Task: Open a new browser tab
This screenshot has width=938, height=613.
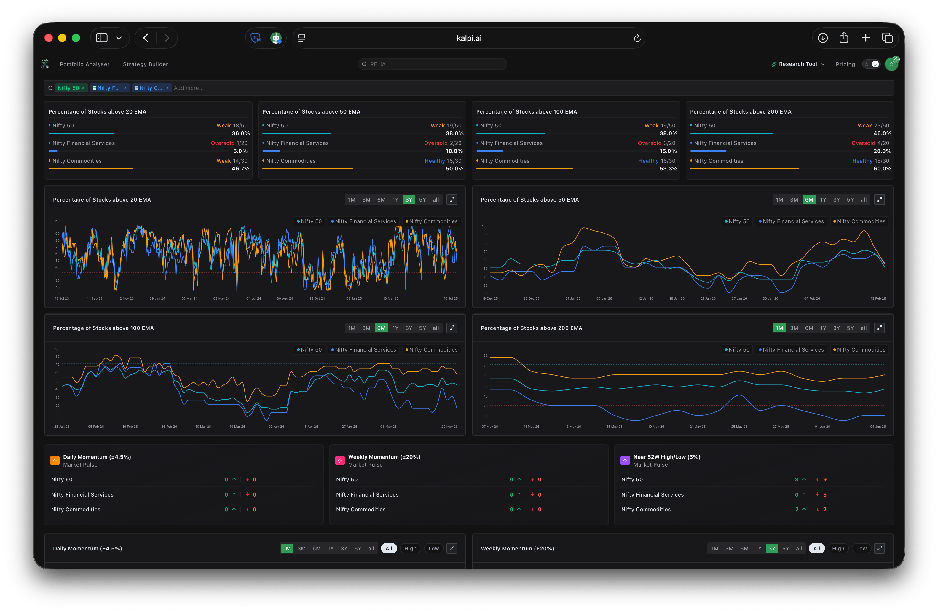Action: [865, 38]
